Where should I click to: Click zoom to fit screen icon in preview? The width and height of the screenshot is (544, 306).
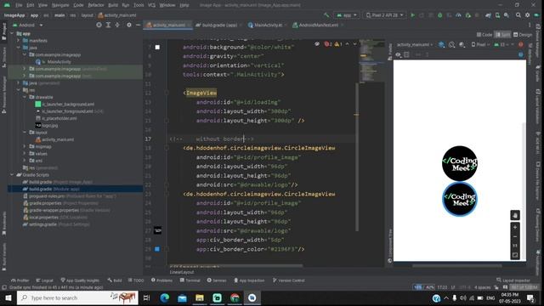(x=515, y=255)
